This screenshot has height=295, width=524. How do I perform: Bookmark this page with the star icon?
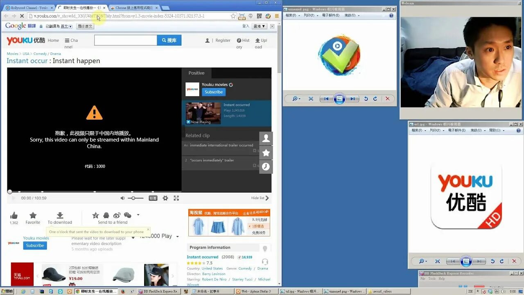(233, 16)
